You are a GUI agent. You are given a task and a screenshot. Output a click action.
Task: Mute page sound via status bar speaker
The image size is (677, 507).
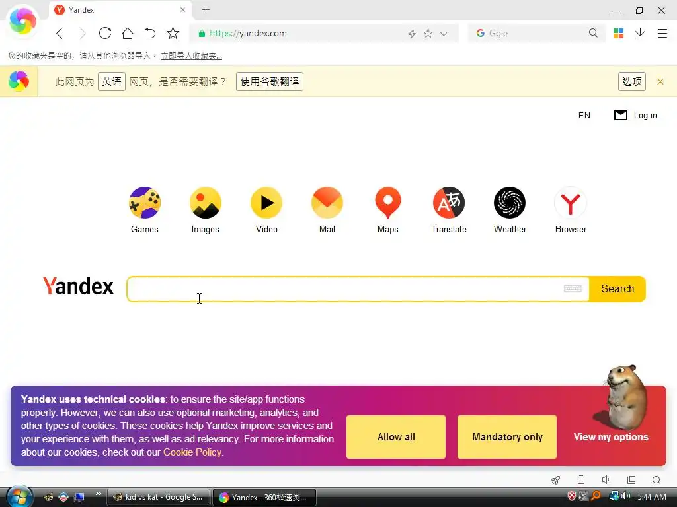pos(606,480)
